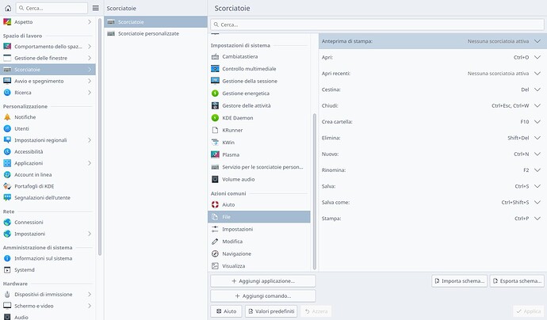Click the Notifiche bell icon
Viewport: 547px width, 320px height.
point(8,117)
